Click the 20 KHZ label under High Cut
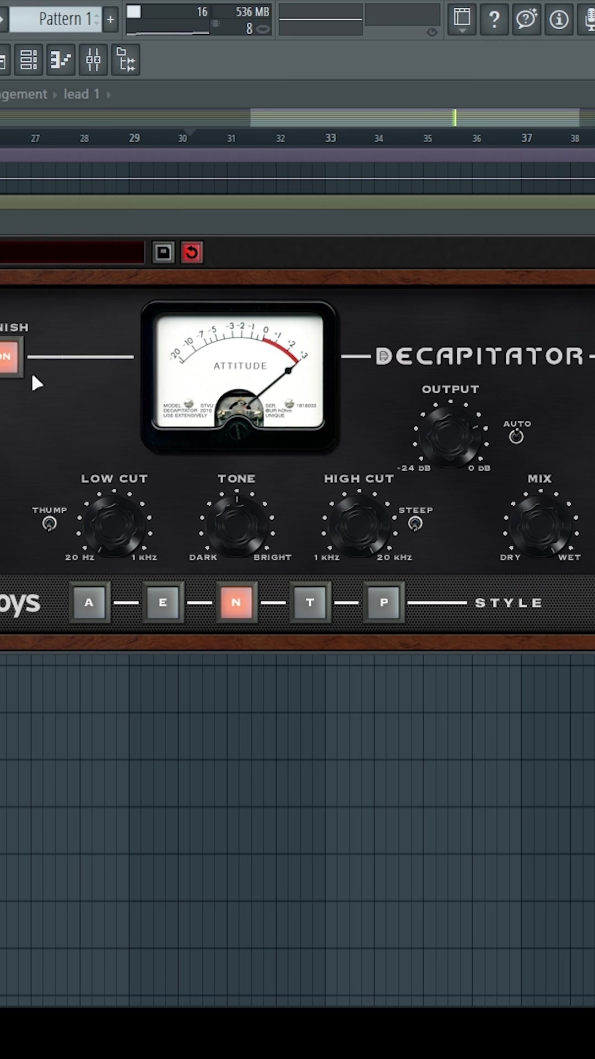Viewport: 595px width, 1059px height. coord(394,557)
